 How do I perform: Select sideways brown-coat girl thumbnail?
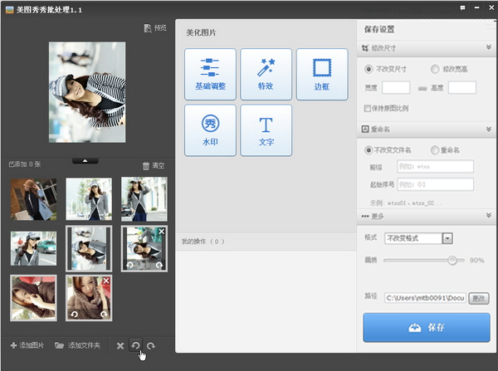(34, 298)
